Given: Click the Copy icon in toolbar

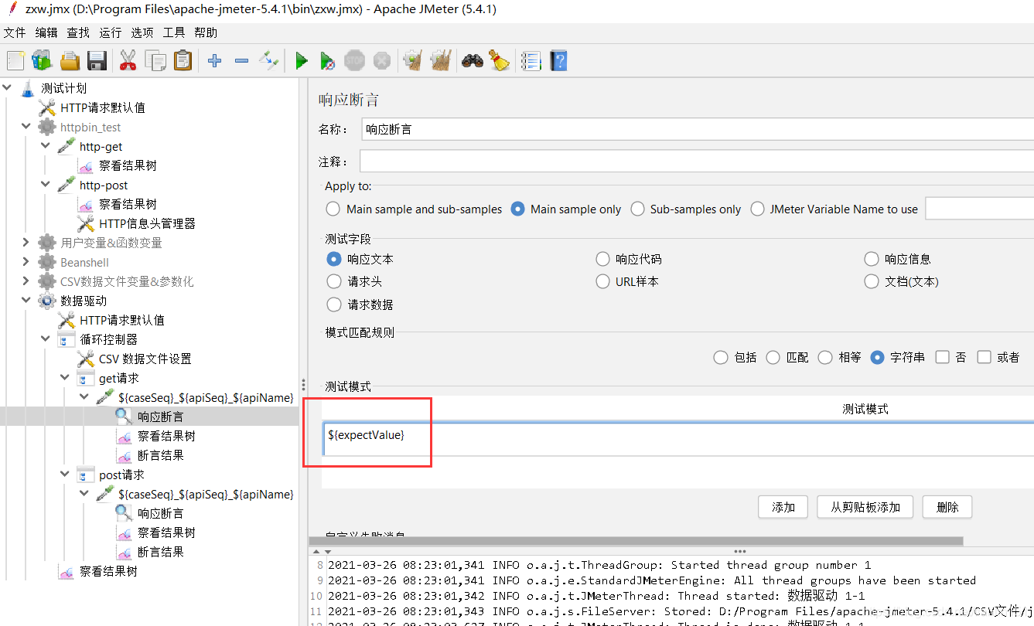Looking at the screenshot, I should tap(155, 60).
